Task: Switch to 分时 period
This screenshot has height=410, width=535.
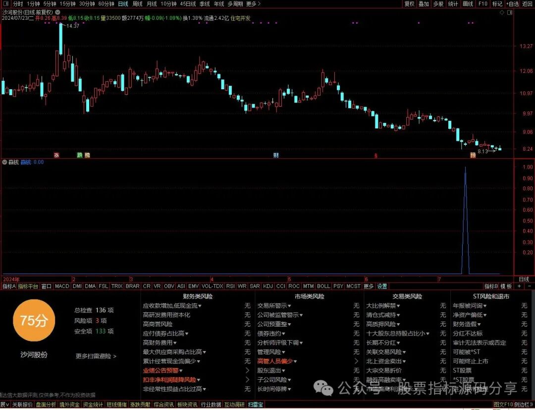Action: click(x=18, y=4)
